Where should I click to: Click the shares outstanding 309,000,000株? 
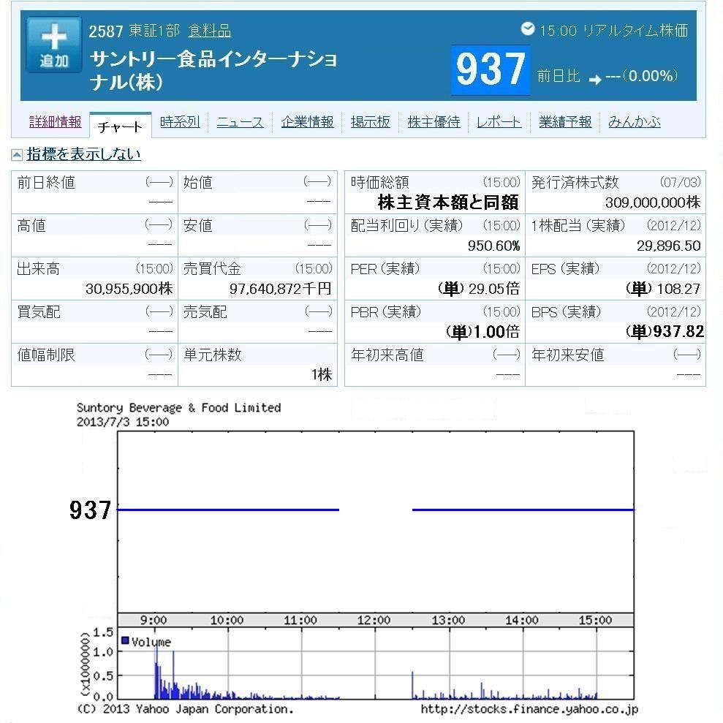(653, 202)
